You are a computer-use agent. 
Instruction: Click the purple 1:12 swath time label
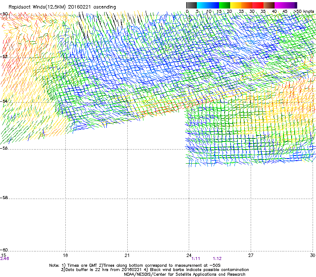pos(217,259)
